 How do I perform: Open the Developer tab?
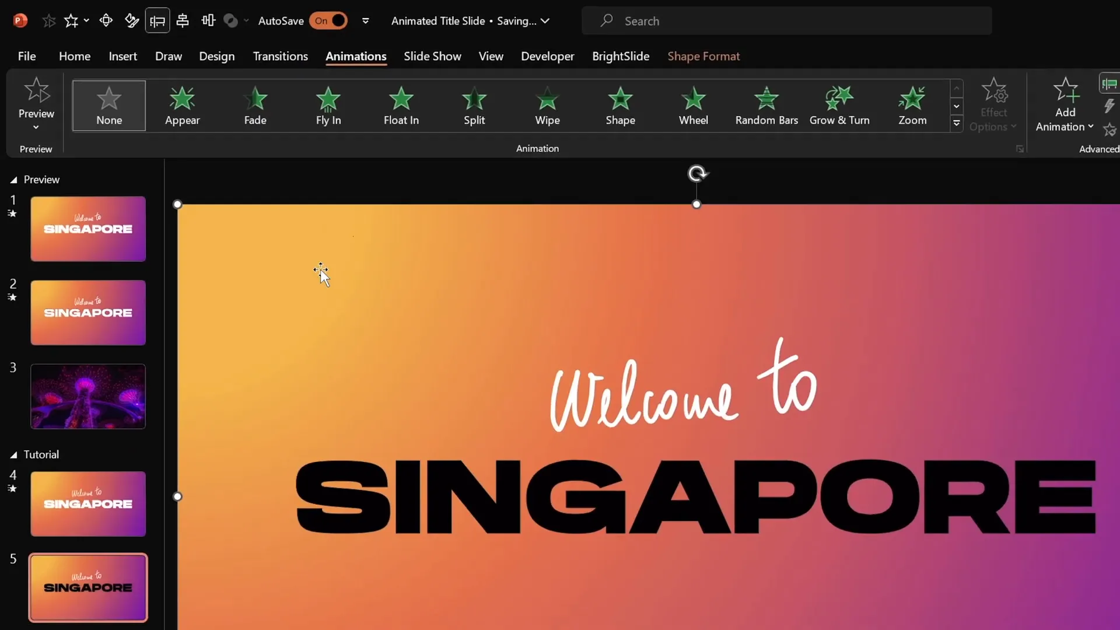pyautogui.click(x=547, y=56)
